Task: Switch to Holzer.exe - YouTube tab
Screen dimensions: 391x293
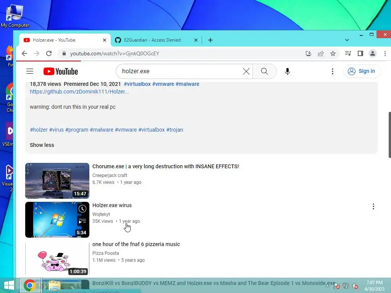Action: (65, 40)
